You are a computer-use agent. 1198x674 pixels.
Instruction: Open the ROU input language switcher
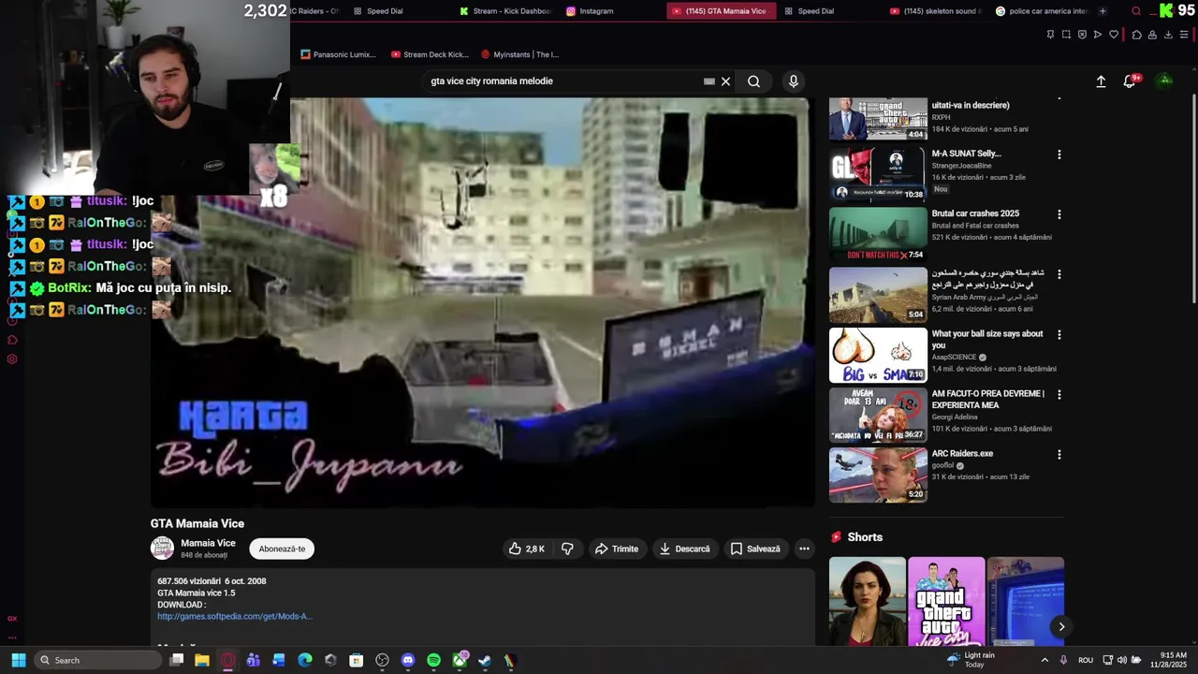pyautogui.click(x=1086, y=660)
